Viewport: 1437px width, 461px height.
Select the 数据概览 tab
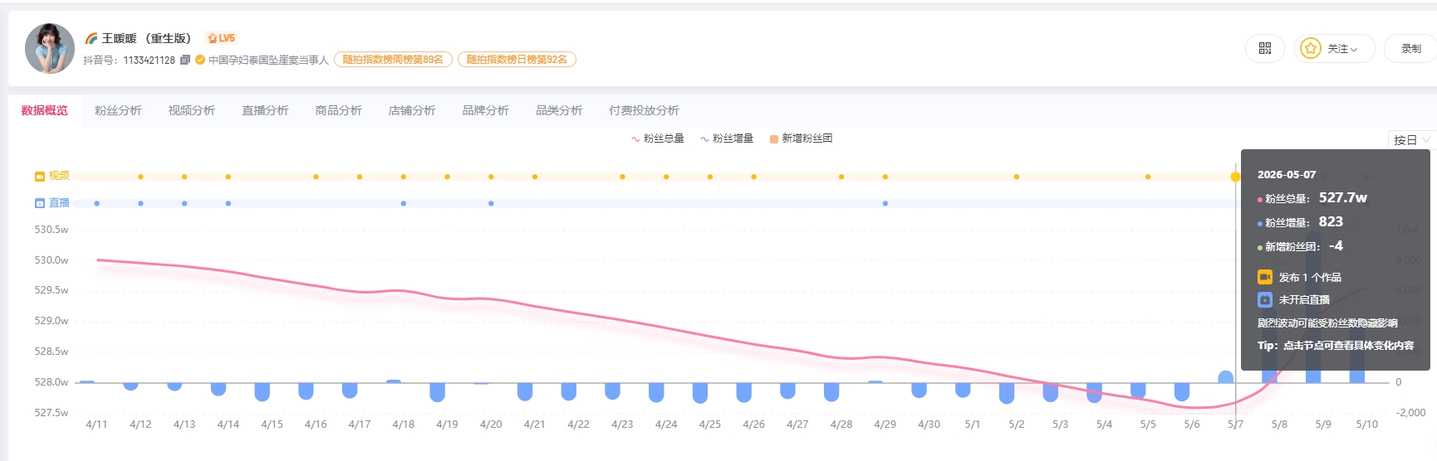click(45, 110)
